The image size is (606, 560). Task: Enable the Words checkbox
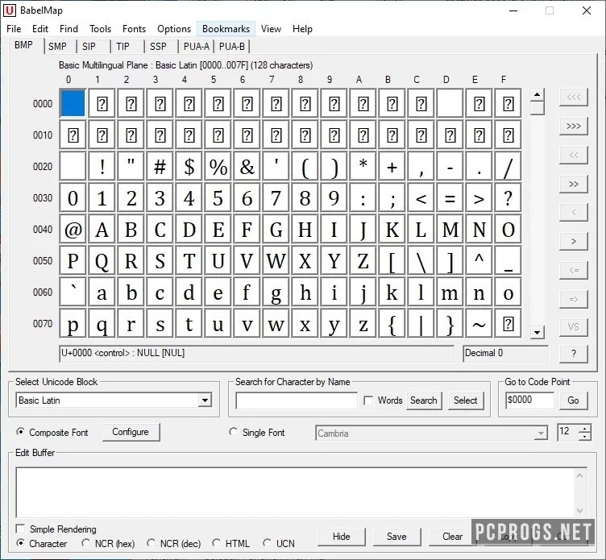point(368,400)
